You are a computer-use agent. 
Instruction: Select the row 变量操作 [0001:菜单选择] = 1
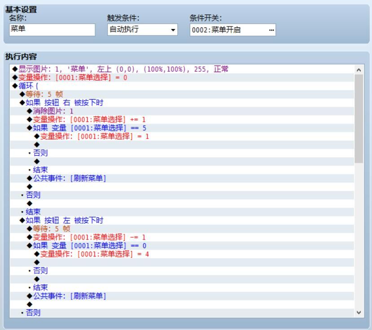pyautogui.click(x=182, y=136)
